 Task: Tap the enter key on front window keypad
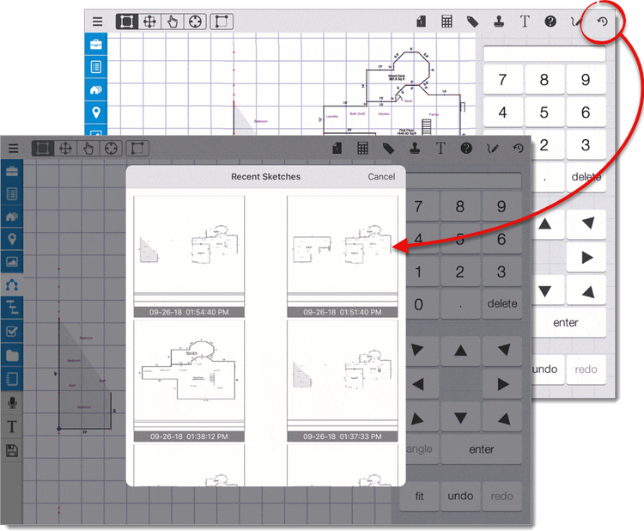(482, 449)
